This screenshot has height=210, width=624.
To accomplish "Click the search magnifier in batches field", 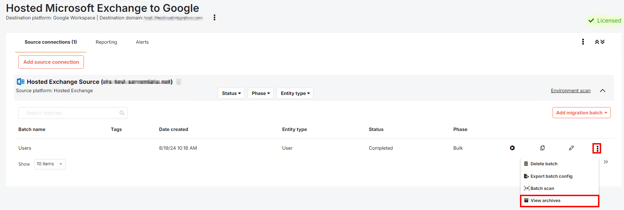I will click(122, 113).
